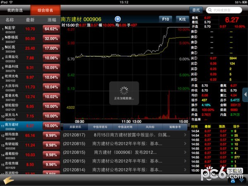Tap the 9.99% change badge for 朗玛信息
Screen dimensions: 248x186
click(x=51, y=136)
